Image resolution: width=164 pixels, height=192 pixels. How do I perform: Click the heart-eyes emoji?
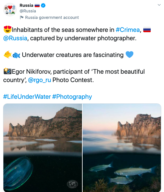click(x=7, y=29)
